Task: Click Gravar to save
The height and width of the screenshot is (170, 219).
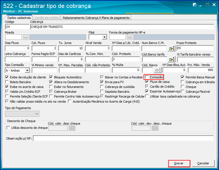Action: point(179,163)
